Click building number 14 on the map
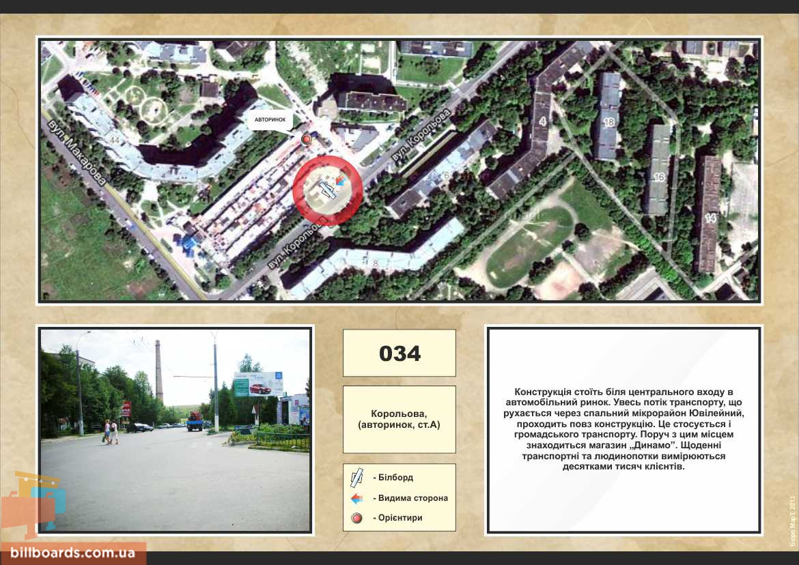 [711, 218]
